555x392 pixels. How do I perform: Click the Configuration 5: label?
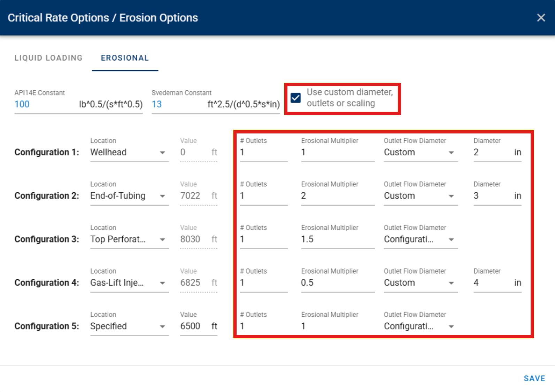[47, 326]
